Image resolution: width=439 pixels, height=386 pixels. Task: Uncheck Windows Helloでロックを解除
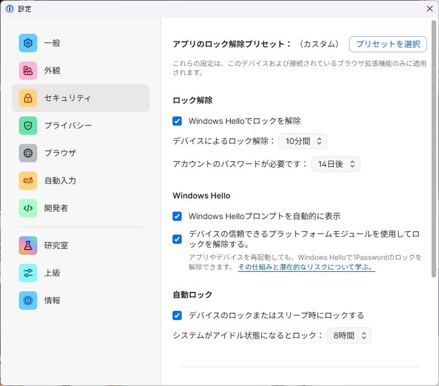pos(177,121)
